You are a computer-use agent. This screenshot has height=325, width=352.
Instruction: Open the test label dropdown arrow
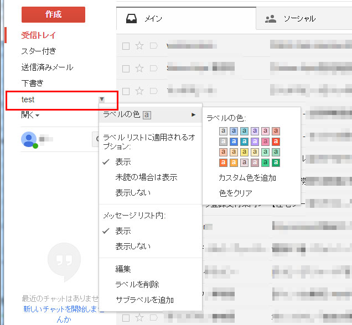coord(102,99)
